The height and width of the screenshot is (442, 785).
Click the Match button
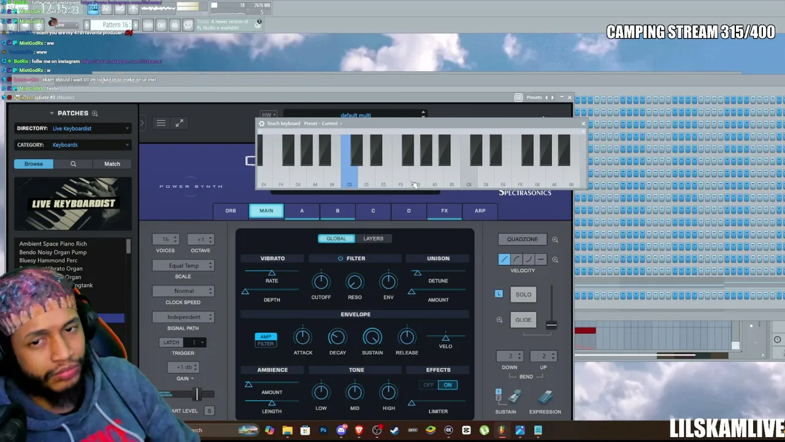(112, 164)
